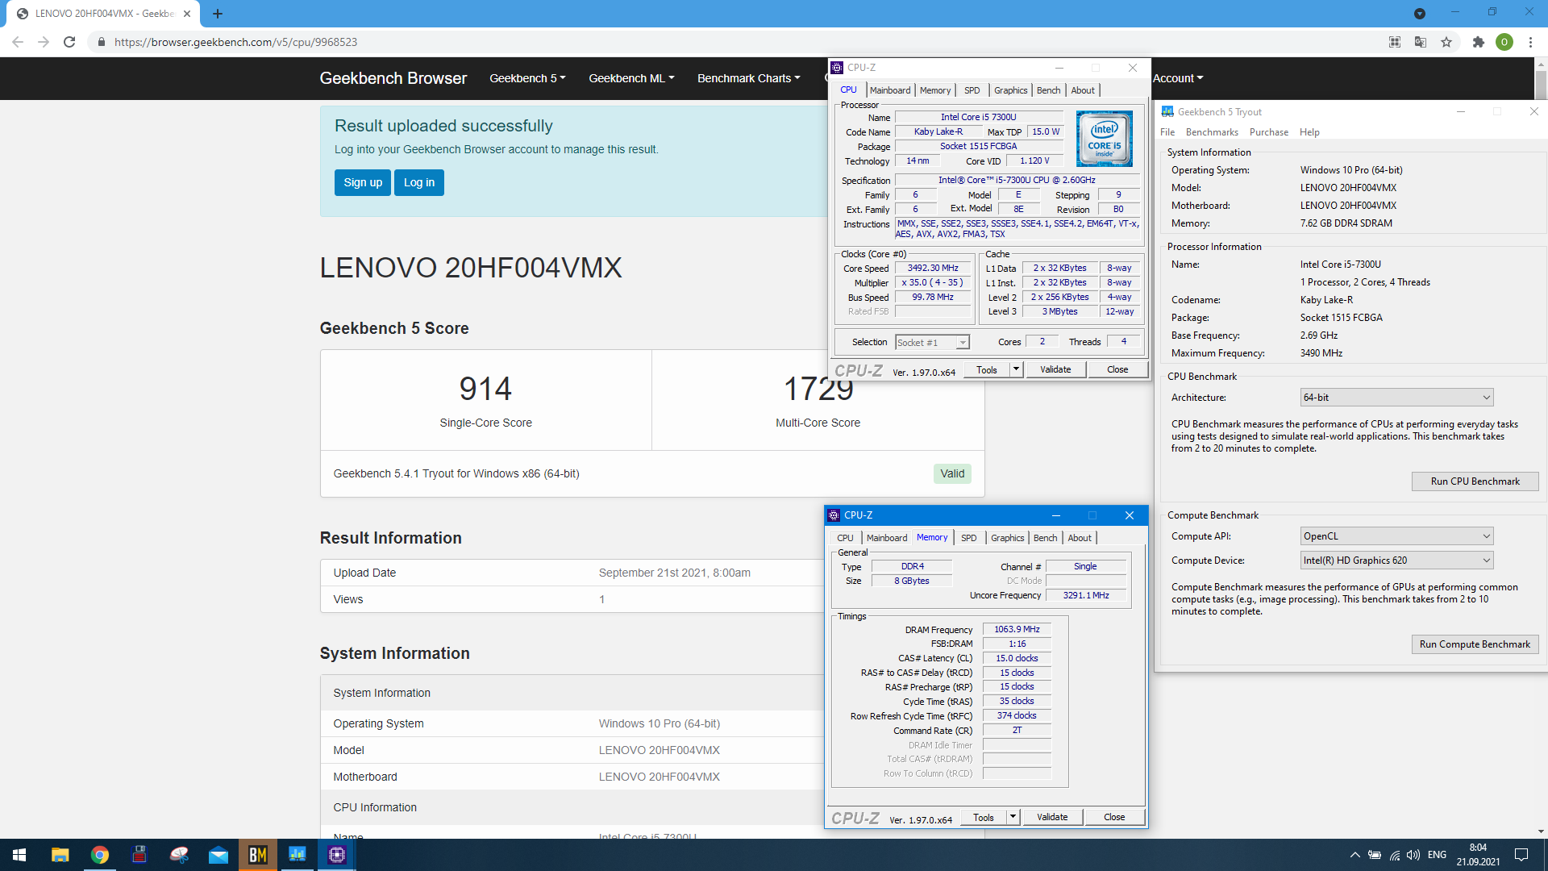Open network status in system tray

click(1394, 855)
